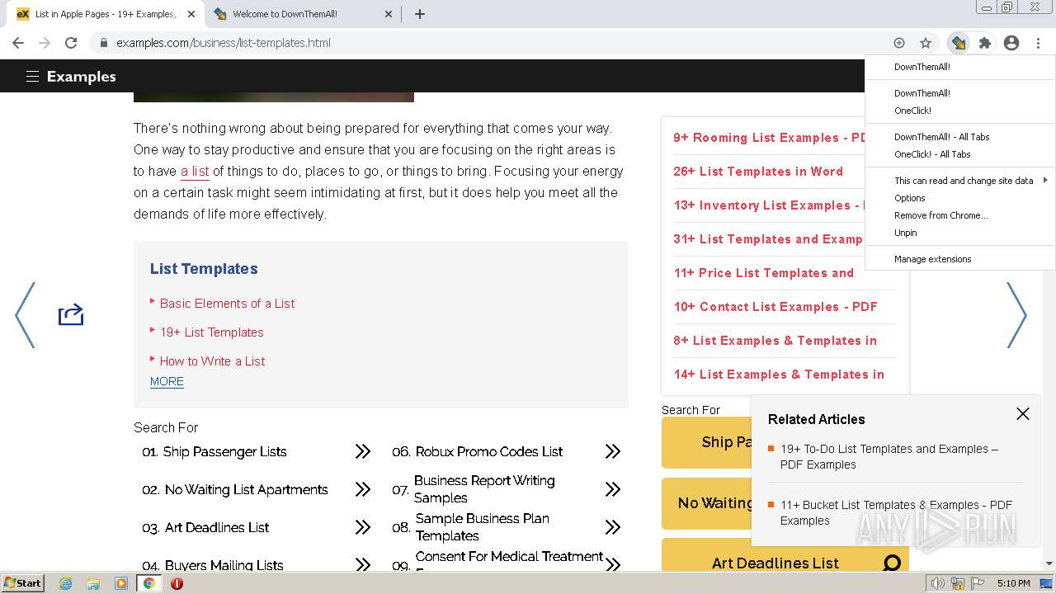The height and width of the screenshot is (594, 1056).
Task: Click the zoom plus icon in address bar
Action: (899, 43)
